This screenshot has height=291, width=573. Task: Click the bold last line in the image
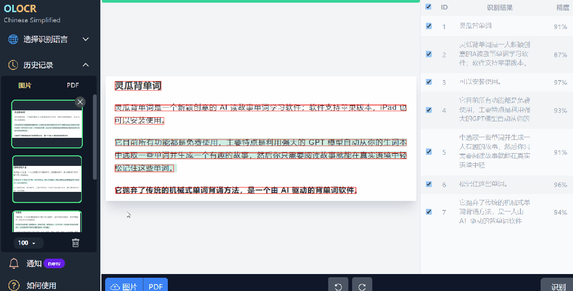[236, 190]
